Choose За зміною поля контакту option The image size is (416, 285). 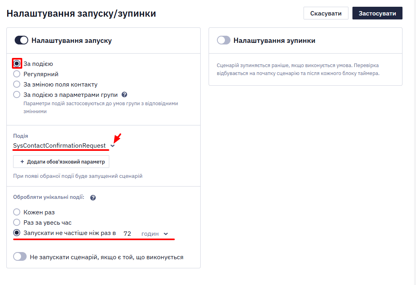[x=17, y=84]
